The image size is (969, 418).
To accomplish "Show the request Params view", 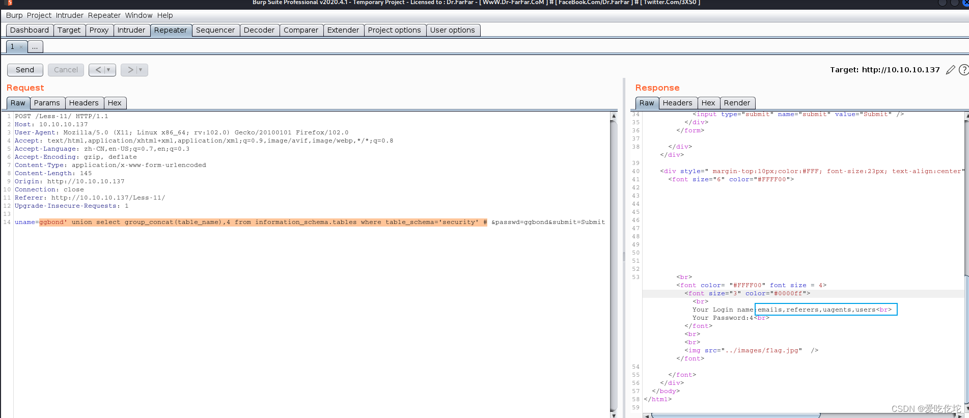I will tap(47, 103).
